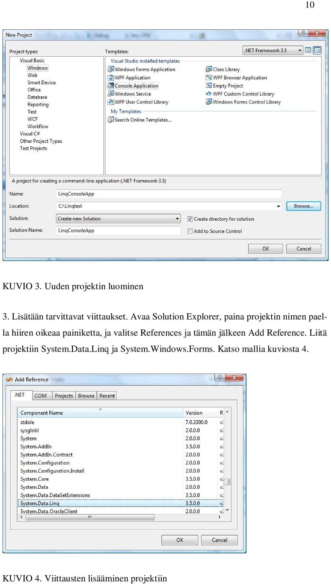Select Visual Basic project type node
The height and width of the screenshot is (584, 331).
[x=32, y=60]
